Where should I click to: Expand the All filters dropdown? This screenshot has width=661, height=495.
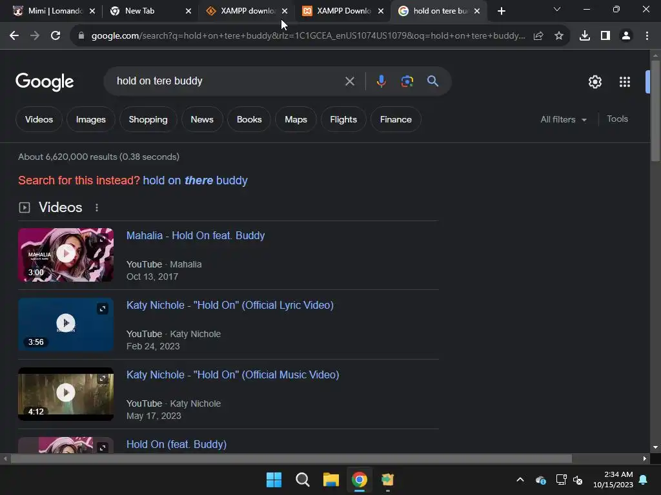click(x=563, y=119)
